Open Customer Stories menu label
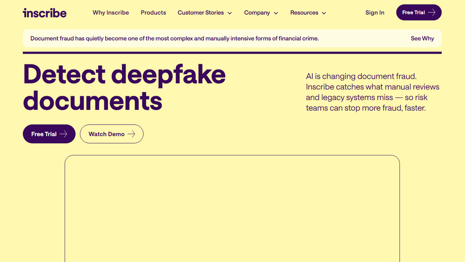Screen dimensions: 465x262 point(201,13)
